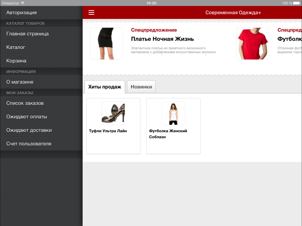
Task: Tap the battery indicator icon
Action: pos(297,3)
